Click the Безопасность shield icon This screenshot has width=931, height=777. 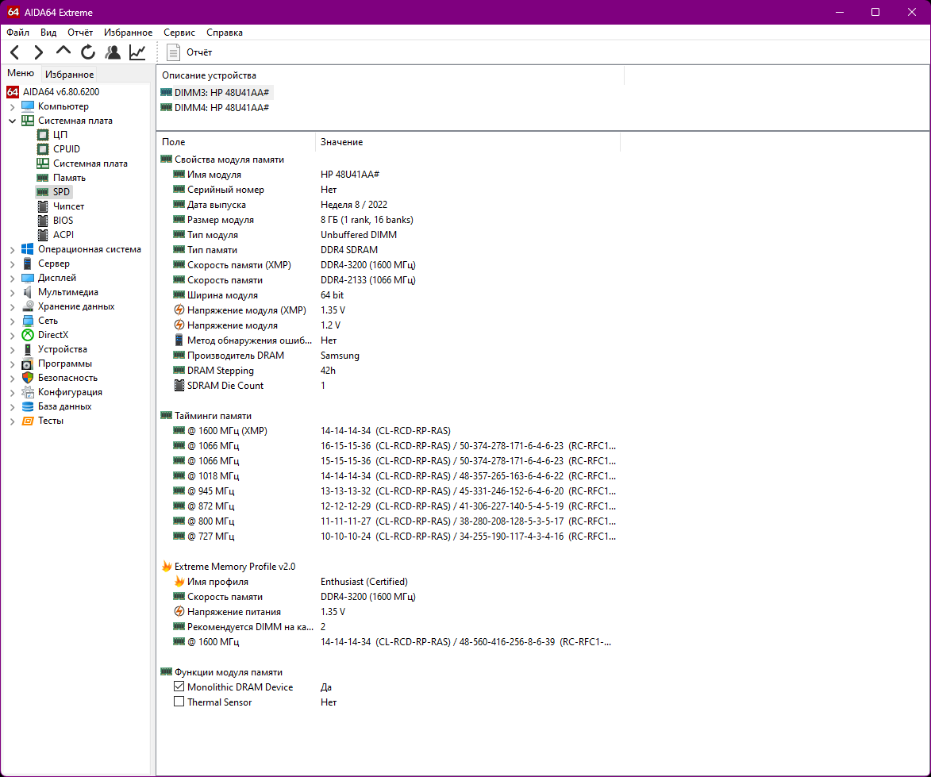pyautogui.click(x=28, y=378)
